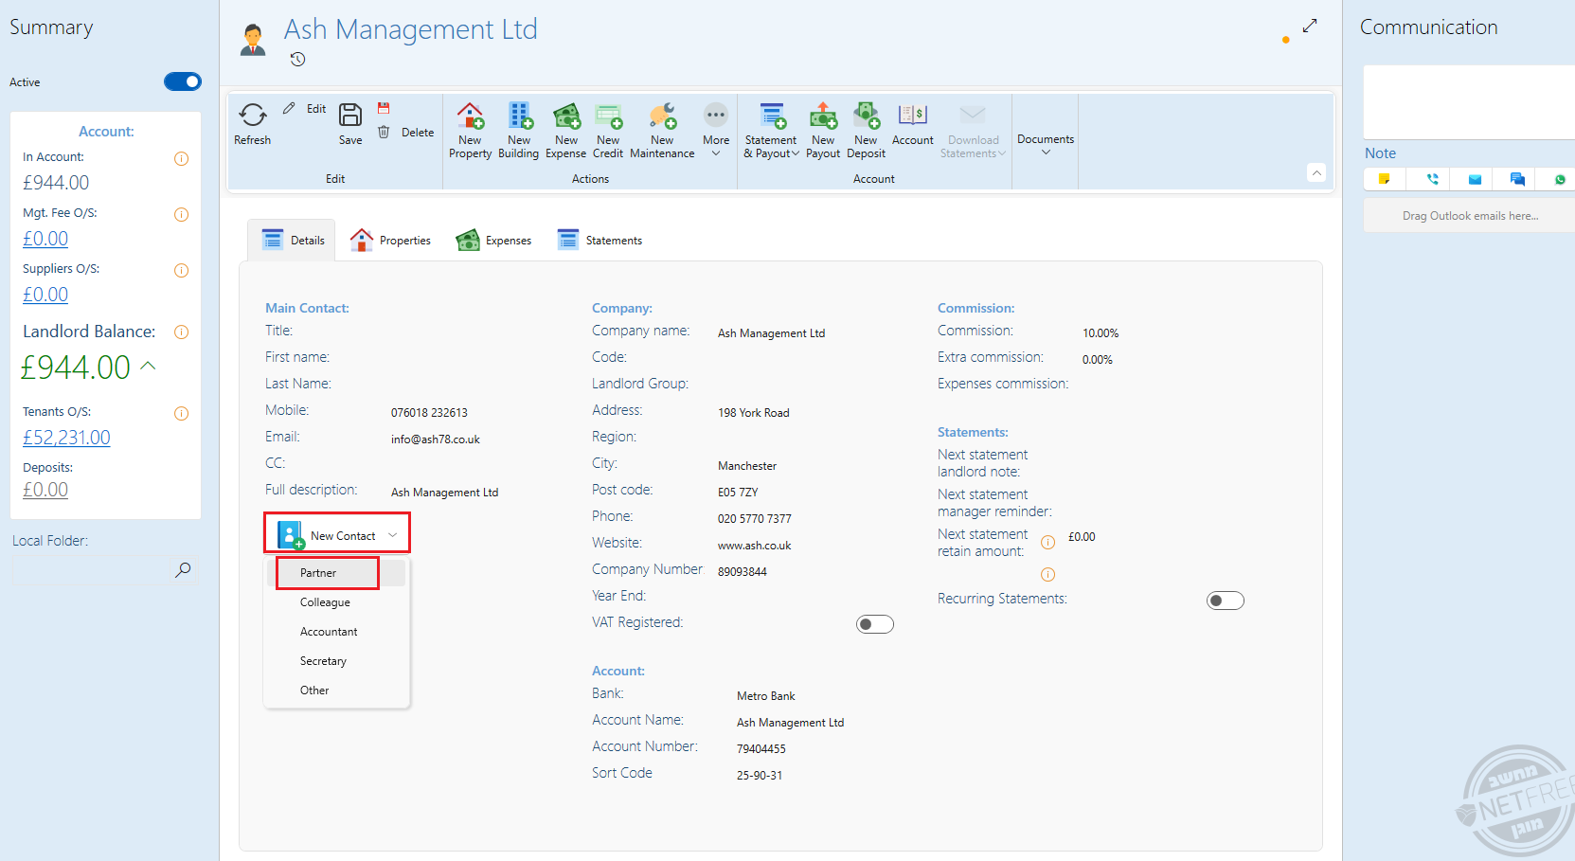This screenshot has width=1575, height=861.
Task: Click the landlord avatar icon
Action: [253, 40]
